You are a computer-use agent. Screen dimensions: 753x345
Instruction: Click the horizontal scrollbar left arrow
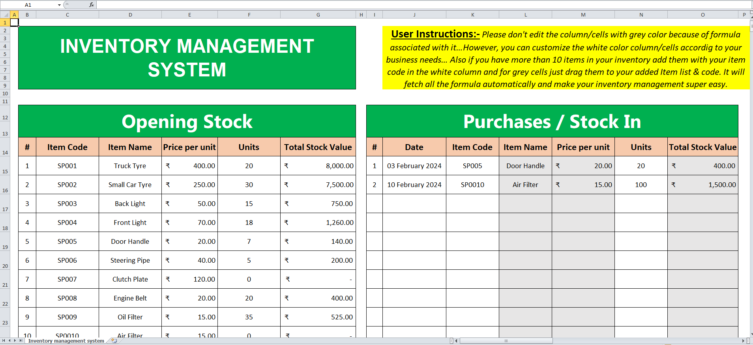click(457, 341)
